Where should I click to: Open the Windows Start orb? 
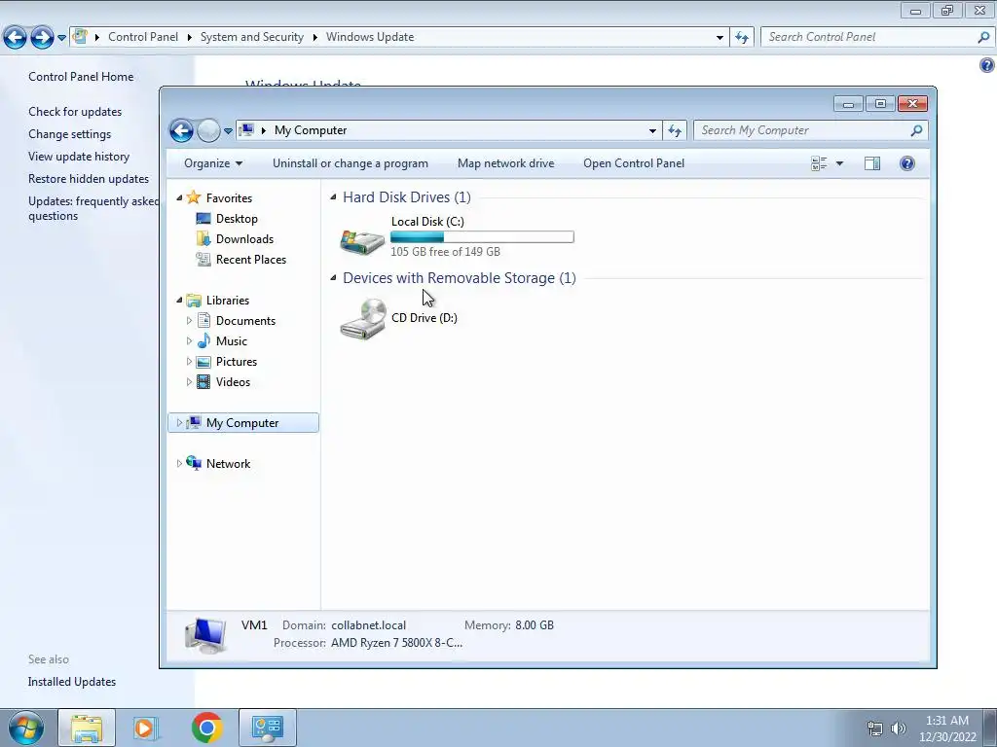pos(25,728)
